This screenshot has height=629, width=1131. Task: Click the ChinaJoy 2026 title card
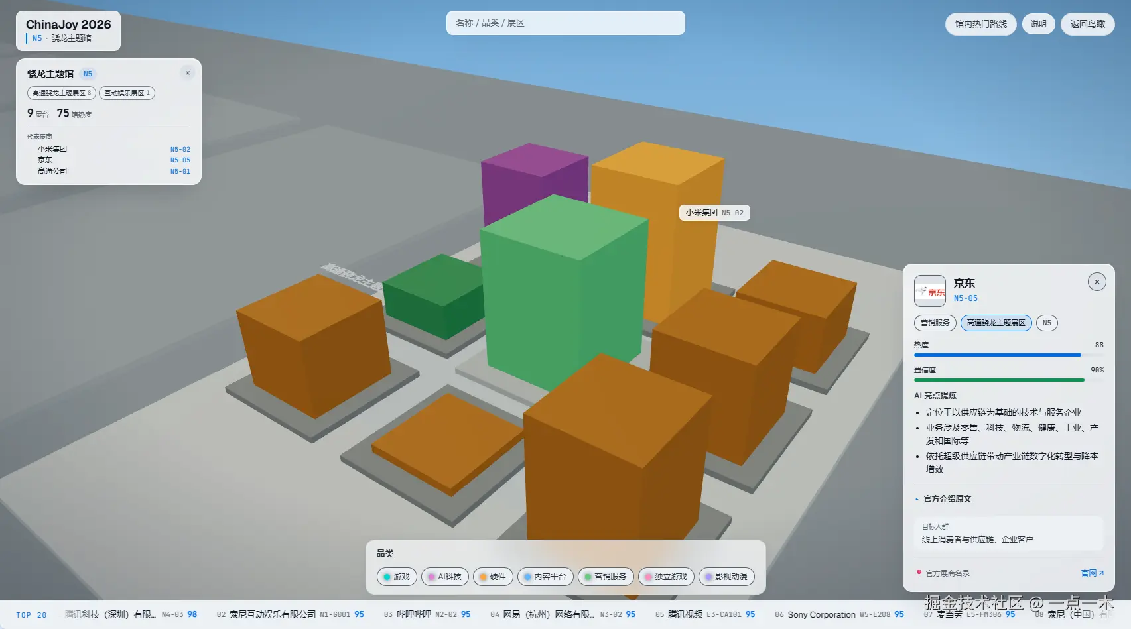pyautogui.click(x=68, y=30)
